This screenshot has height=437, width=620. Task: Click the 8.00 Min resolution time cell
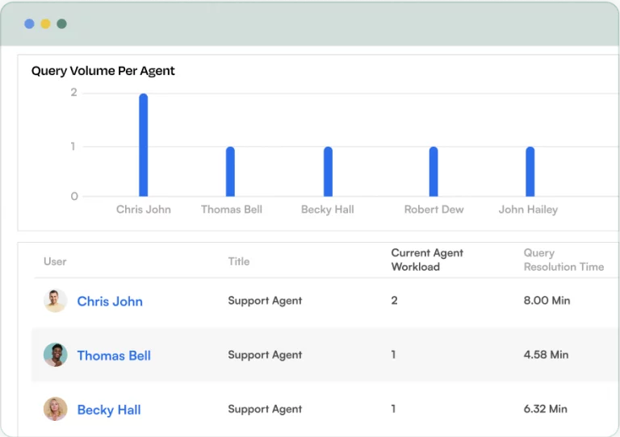click(x=547, y=301)
